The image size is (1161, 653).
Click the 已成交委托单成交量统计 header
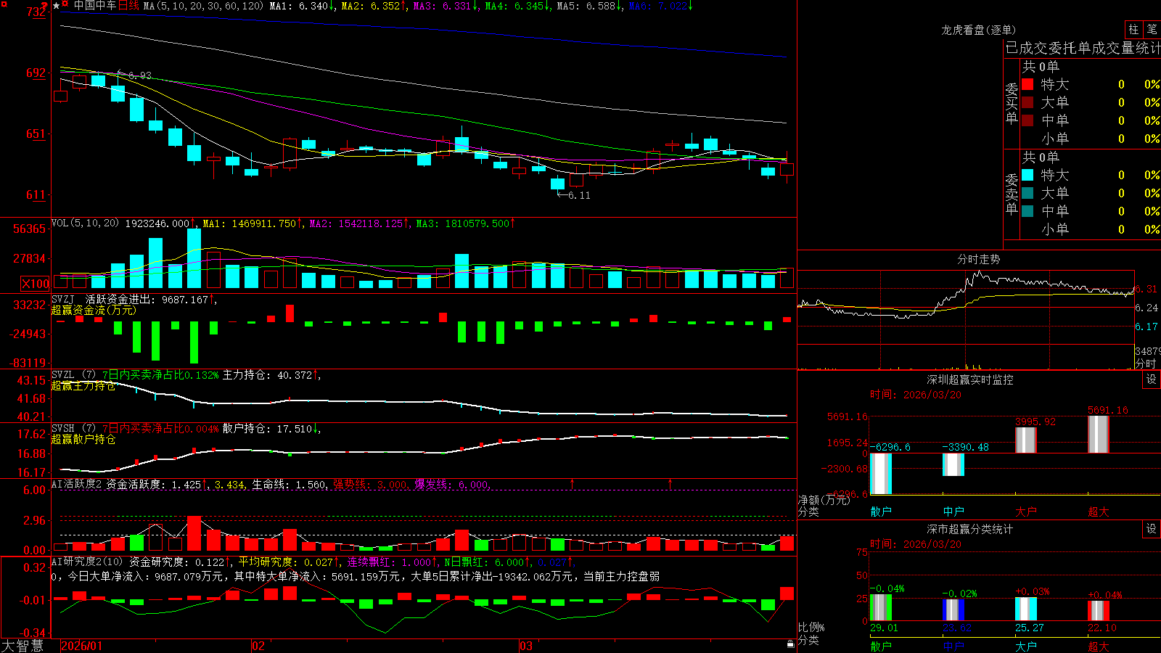[x=1083, y=48]
